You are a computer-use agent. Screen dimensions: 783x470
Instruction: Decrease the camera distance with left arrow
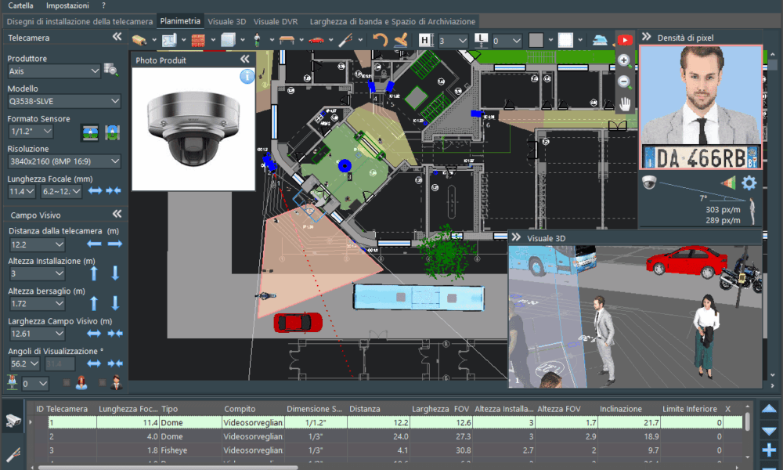[x=94, y=244]
